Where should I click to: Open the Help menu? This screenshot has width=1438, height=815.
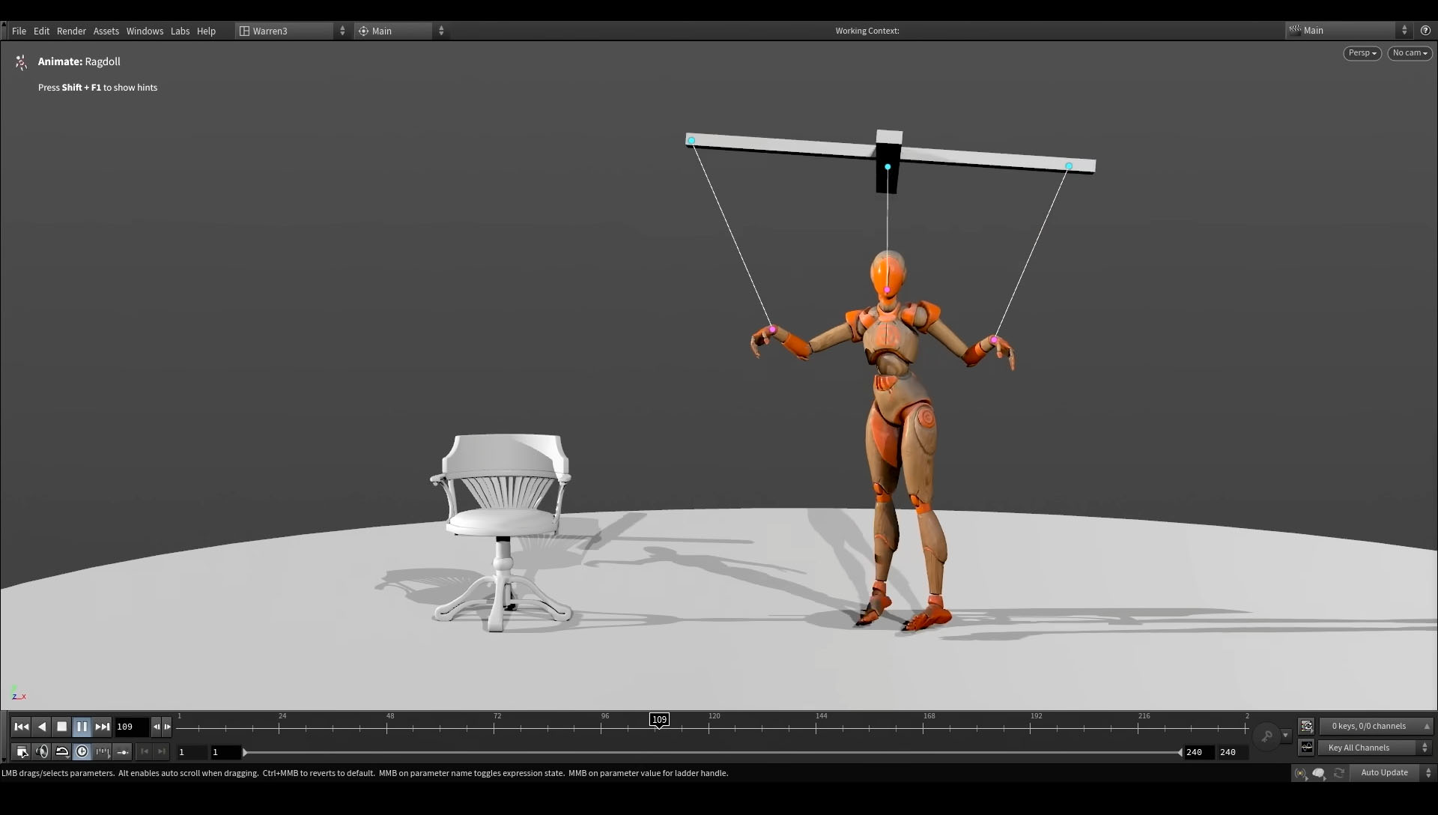coord(206,31)
